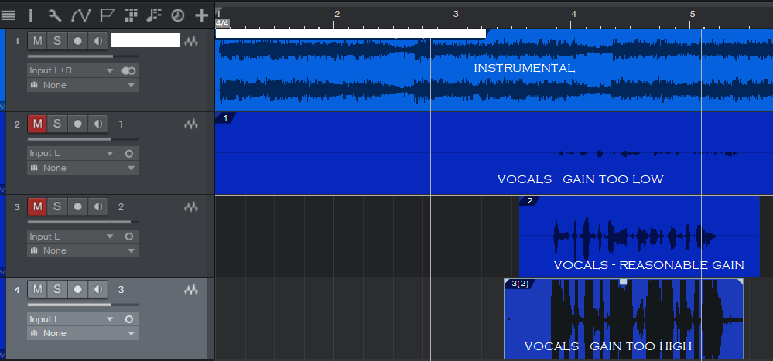Toggle input monitor on track 3

[98, 207]
